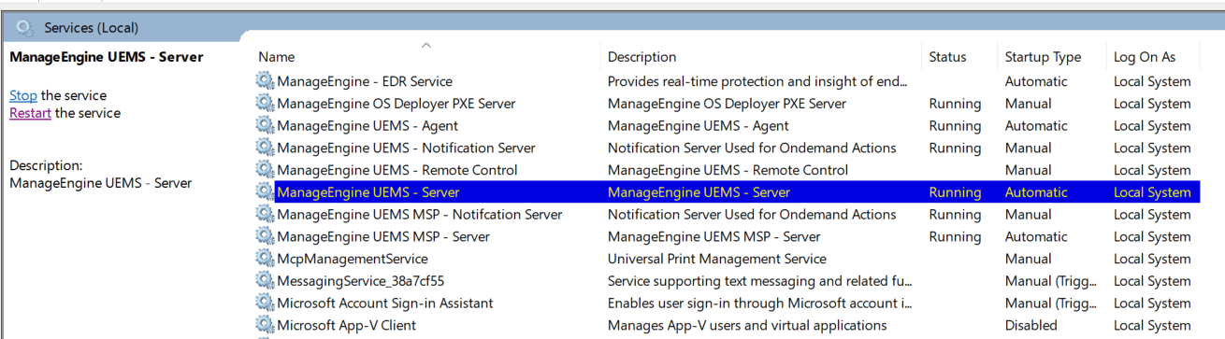Click gear icon of MessagingService_38a7cf55
The image size is (1225, 339).
(x=266, y=281)
